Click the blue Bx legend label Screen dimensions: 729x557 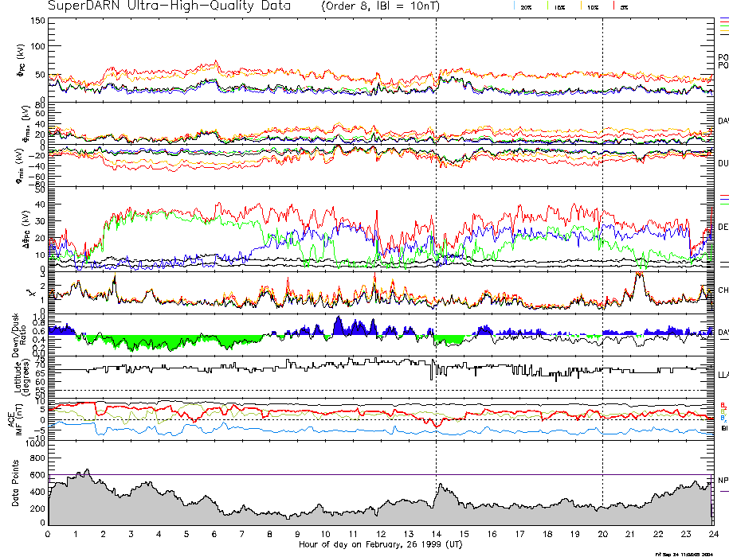[x=723, y=418]
